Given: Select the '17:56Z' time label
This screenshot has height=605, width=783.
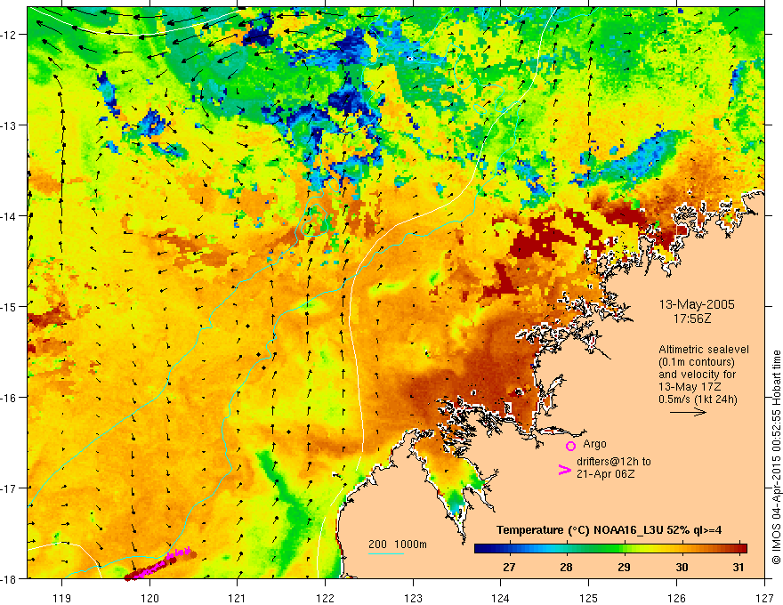Looking at the screenshot, I should 692,319.
